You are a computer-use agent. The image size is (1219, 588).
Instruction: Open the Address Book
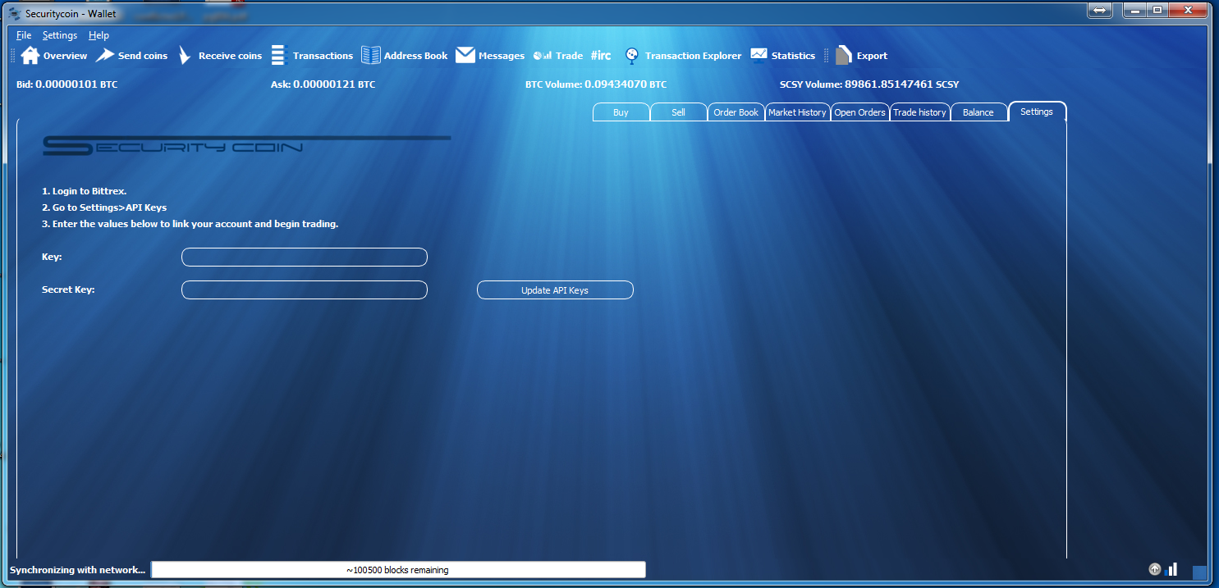pyautogui.click(x=405, y=56)
